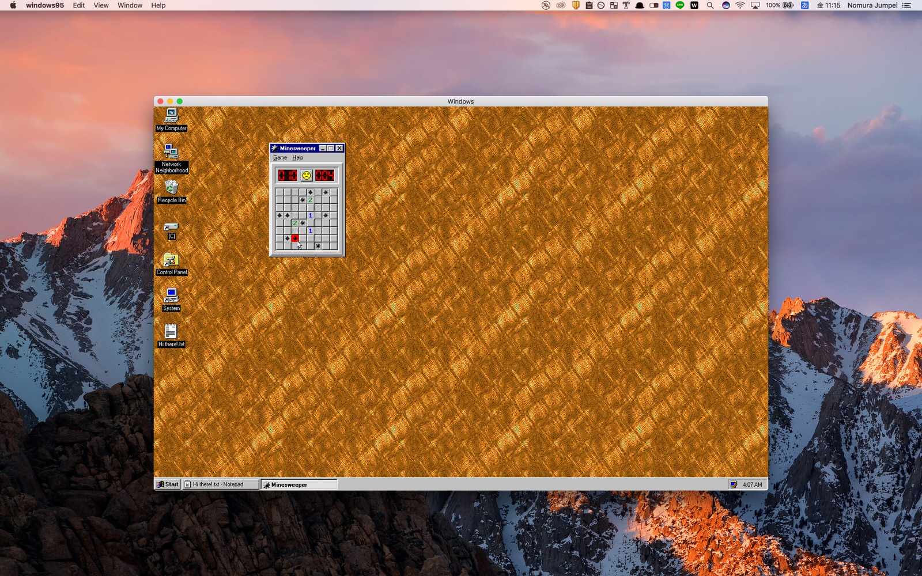Click the sad smiley face reset button
Image resolution: width=922 pixels, height=576 pixels.
[x=307, y=175]
